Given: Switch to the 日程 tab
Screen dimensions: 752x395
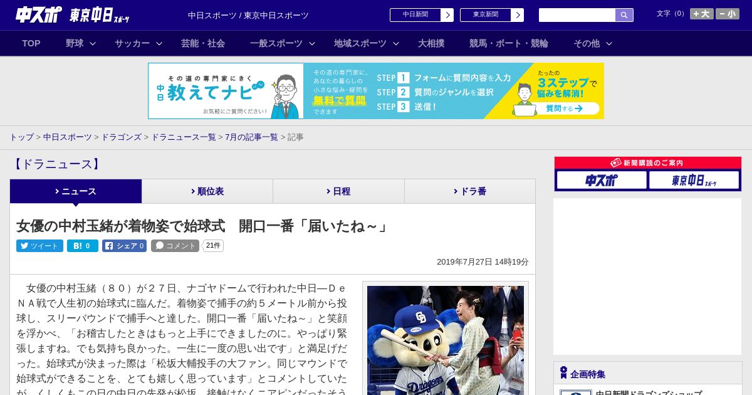Looking at the screenshot, I should tap(338, 191).
